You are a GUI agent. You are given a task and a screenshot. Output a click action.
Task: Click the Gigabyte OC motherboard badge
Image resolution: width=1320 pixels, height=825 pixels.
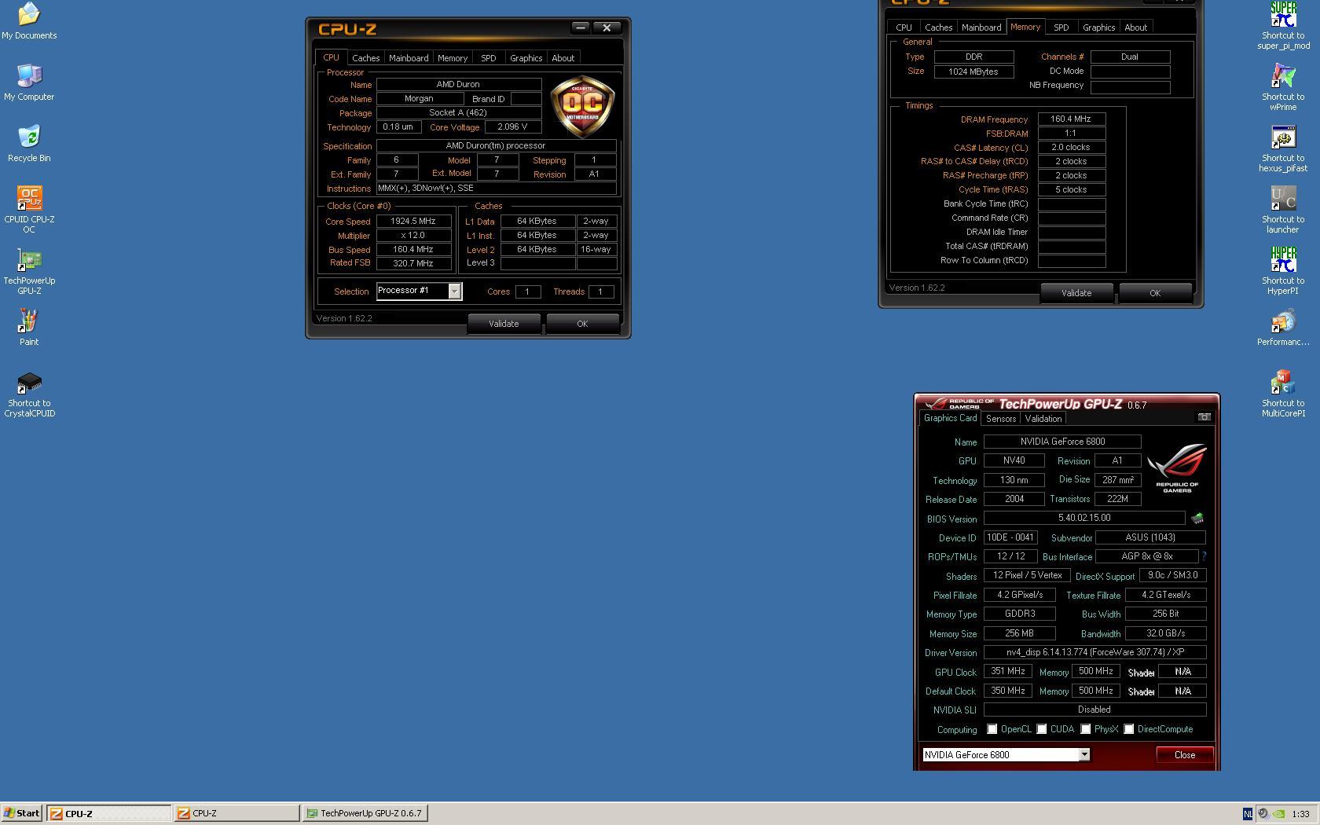(582, 106)
